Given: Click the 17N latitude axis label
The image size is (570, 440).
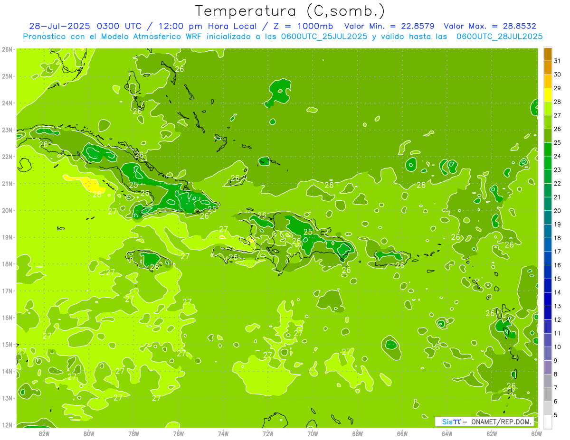Looking at the screenshot, I should click(7, 290).
